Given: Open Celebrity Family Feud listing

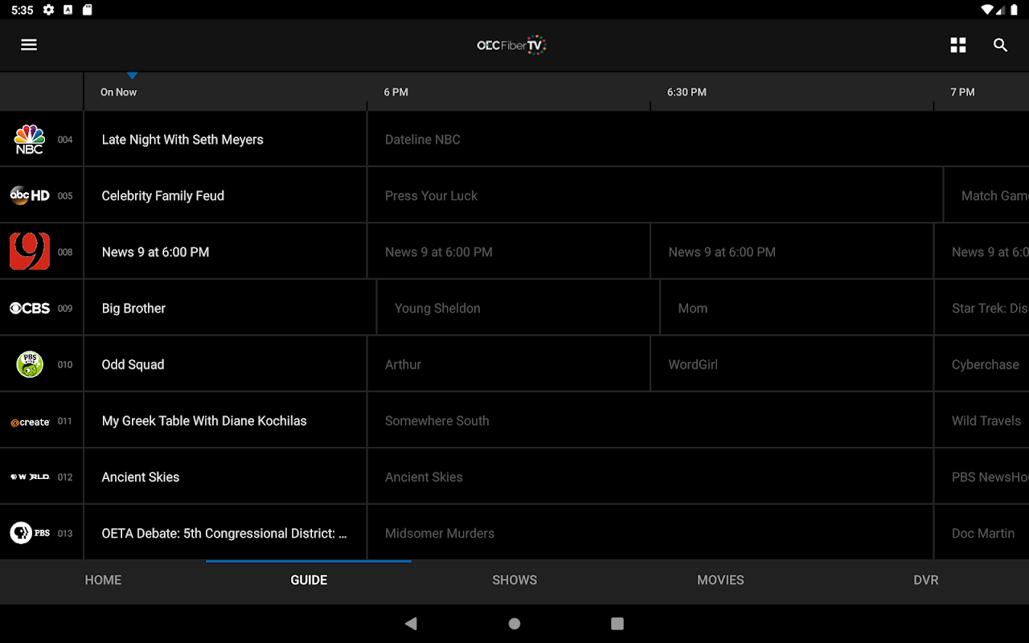Looking at the screenshot, I should pyautogui.click(x=225, y=195).
